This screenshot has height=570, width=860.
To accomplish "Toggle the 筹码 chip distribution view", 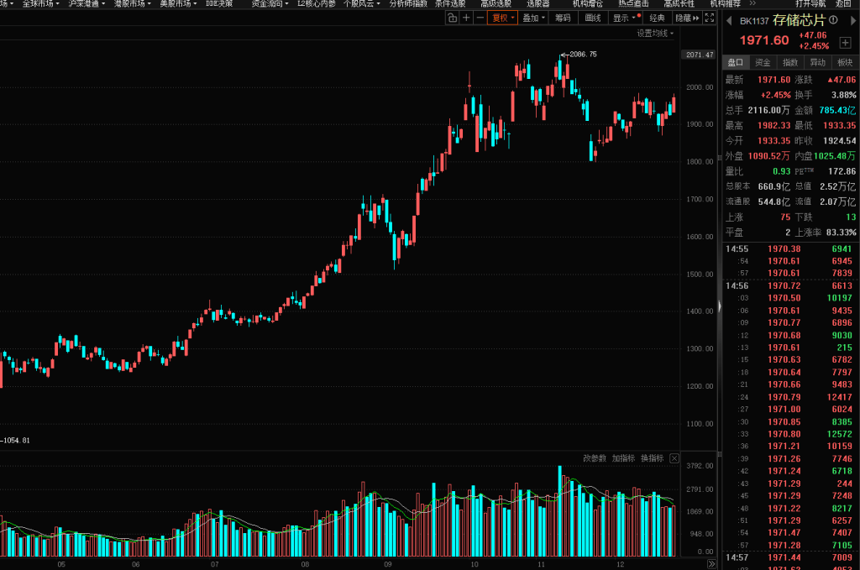I will pyautogui.click(x=563, y=18).
